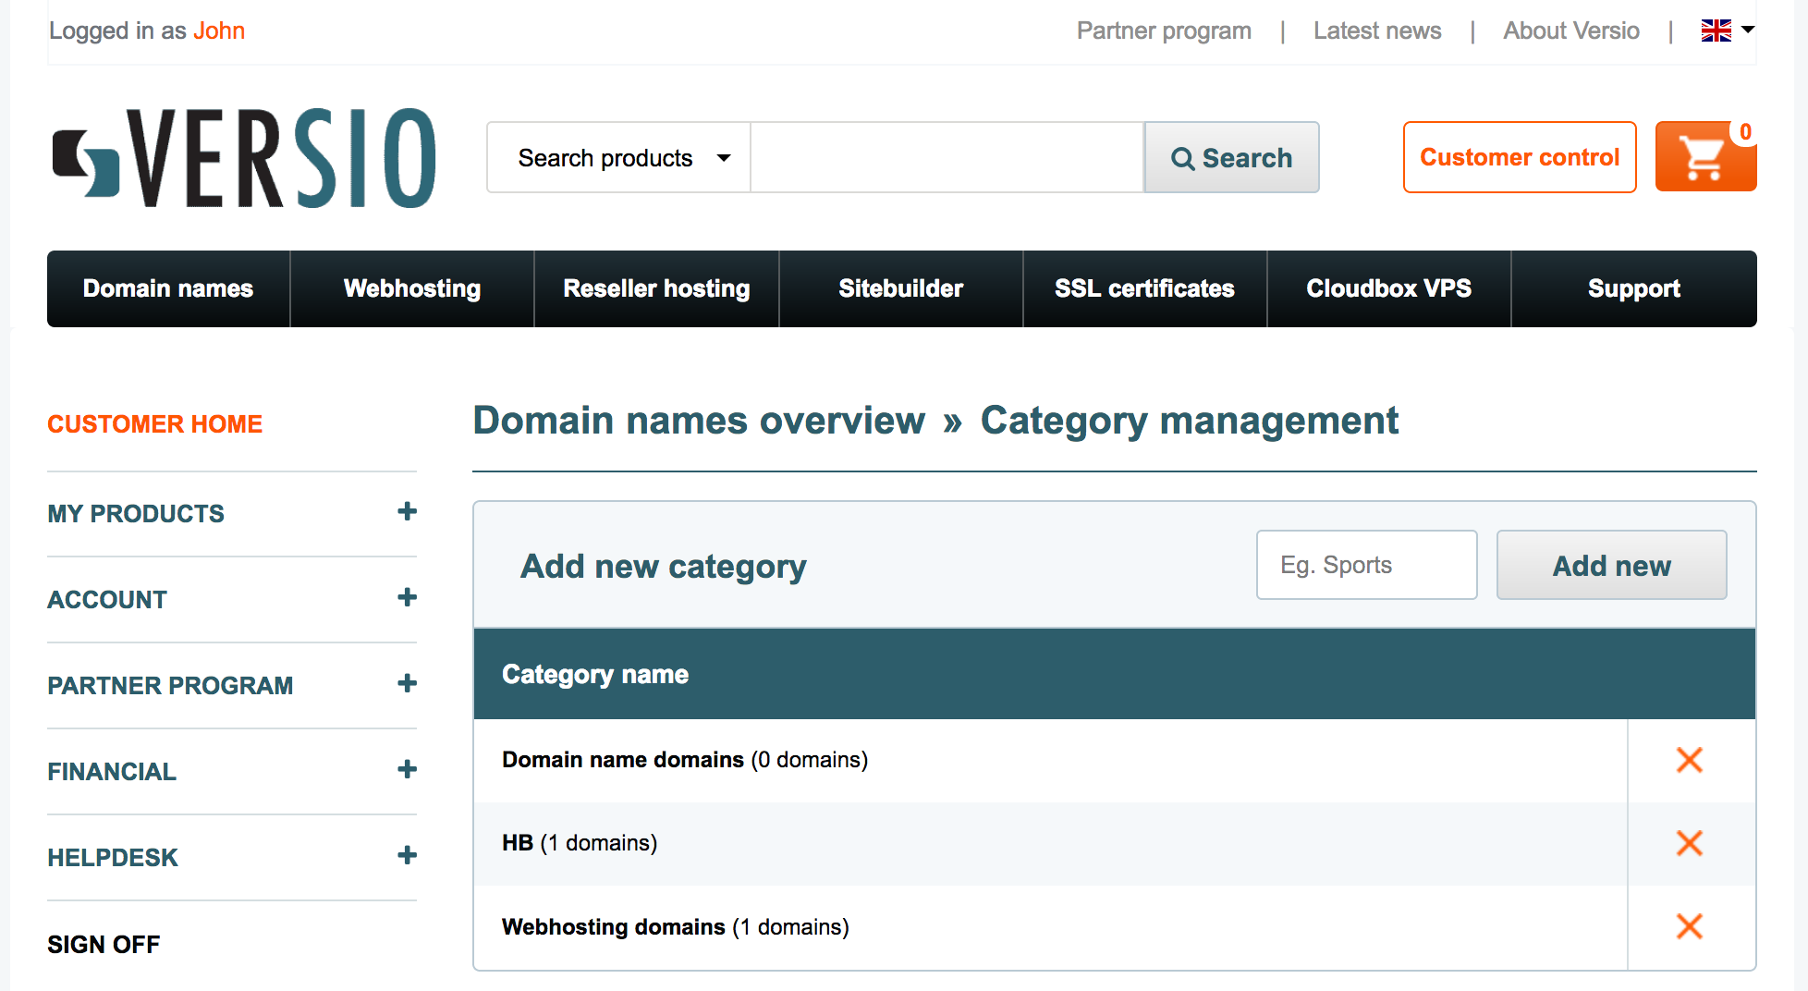Viewport: 1808px width, 991px height.
Task: Click the Versio logo
Action: [x=245, y=157]
